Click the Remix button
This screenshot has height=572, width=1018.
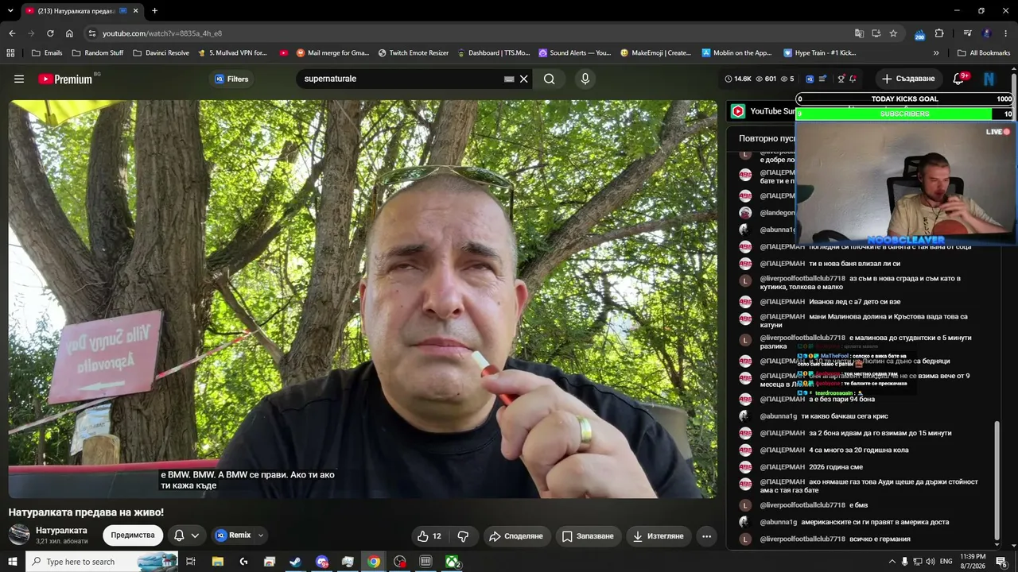click(x=233, y=535)
